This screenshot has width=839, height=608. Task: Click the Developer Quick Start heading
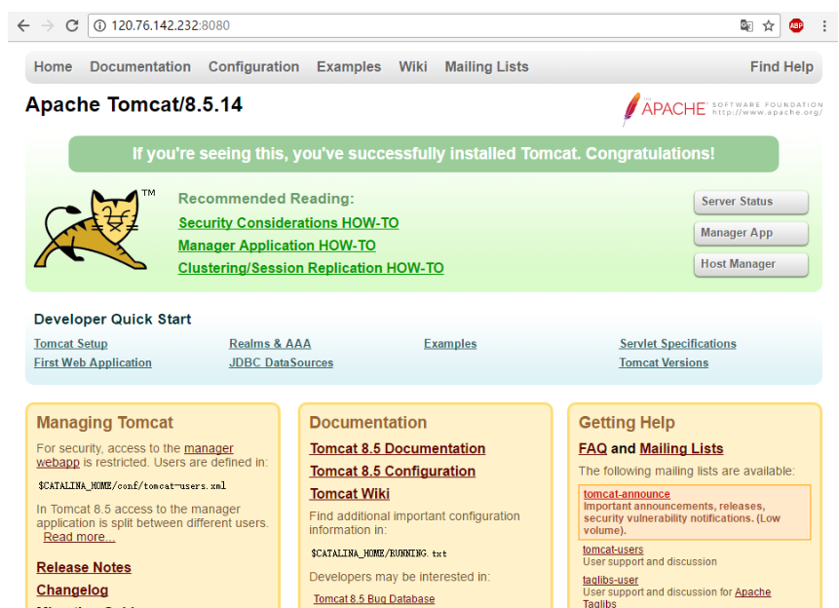(112, 319)
